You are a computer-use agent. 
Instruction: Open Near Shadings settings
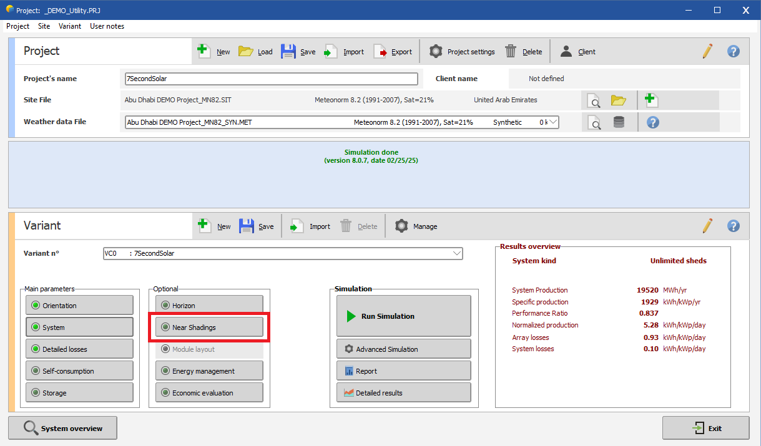(209, 327)
